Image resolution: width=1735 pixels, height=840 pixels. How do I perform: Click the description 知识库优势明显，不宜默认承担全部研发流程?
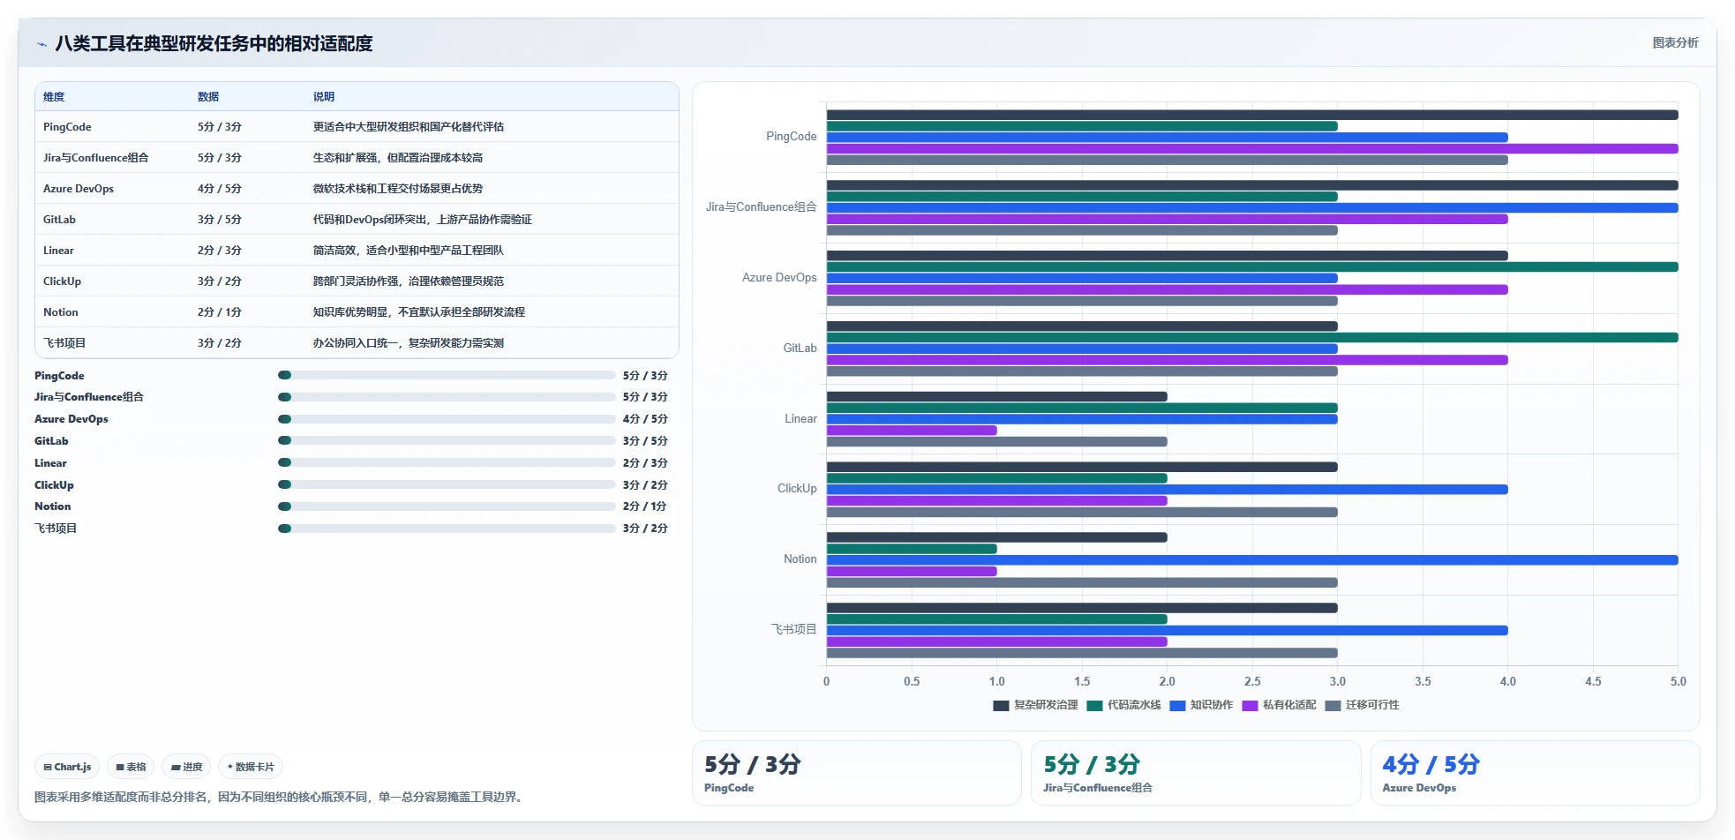419,312
